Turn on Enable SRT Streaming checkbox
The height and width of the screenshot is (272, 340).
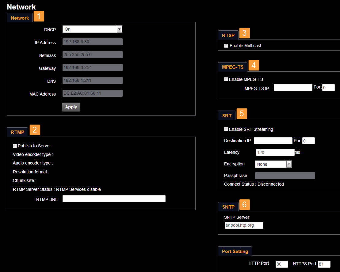coord(226,129)
